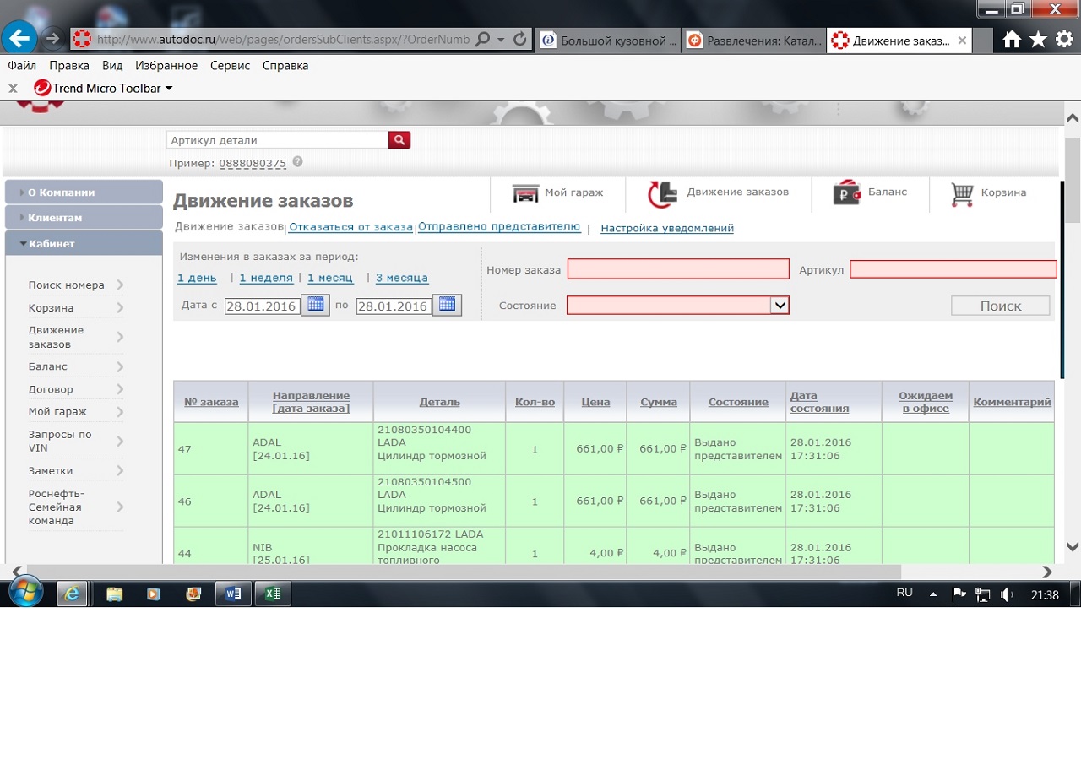Screen dimensions: 1081x759
Task: Open the Корзина shopping cart icon
Action: point(962,193)
